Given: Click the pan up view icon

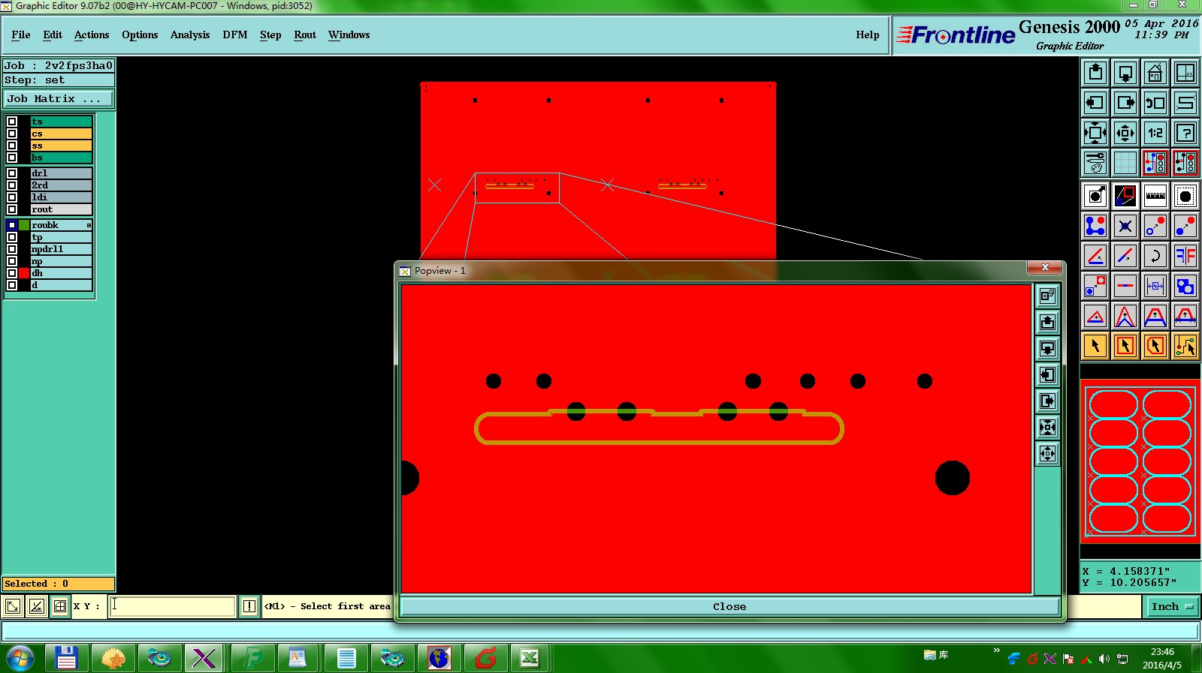Looking at the screenshot, I should tap(1095, 73).
